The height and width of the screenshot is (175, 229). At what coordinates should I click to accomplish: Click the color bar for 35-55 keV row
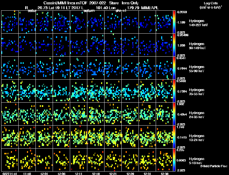click(174, 91)
